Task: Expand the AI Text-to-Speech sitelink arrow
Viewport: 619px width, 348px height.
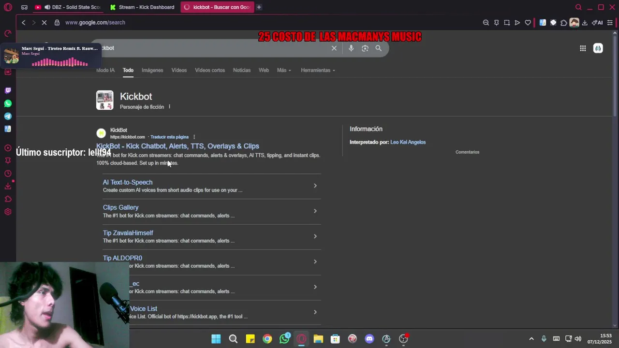Action: tap(315, 186)
